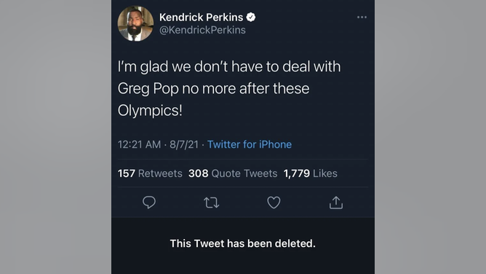Open the three-dot more options menu

(x=362, y=17)
